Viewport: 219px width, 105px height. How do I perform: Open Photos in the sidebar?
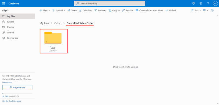coord(17,27)
